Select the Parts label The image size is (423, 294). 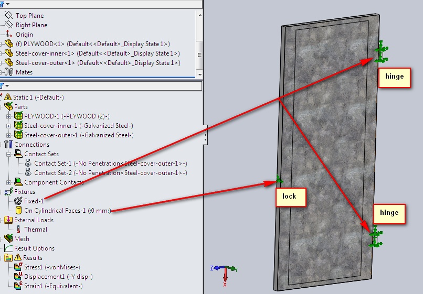21,107
